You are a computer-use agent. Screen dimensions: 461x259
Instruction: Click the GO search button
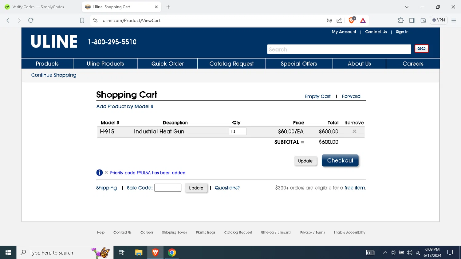[x=421, y=49]
